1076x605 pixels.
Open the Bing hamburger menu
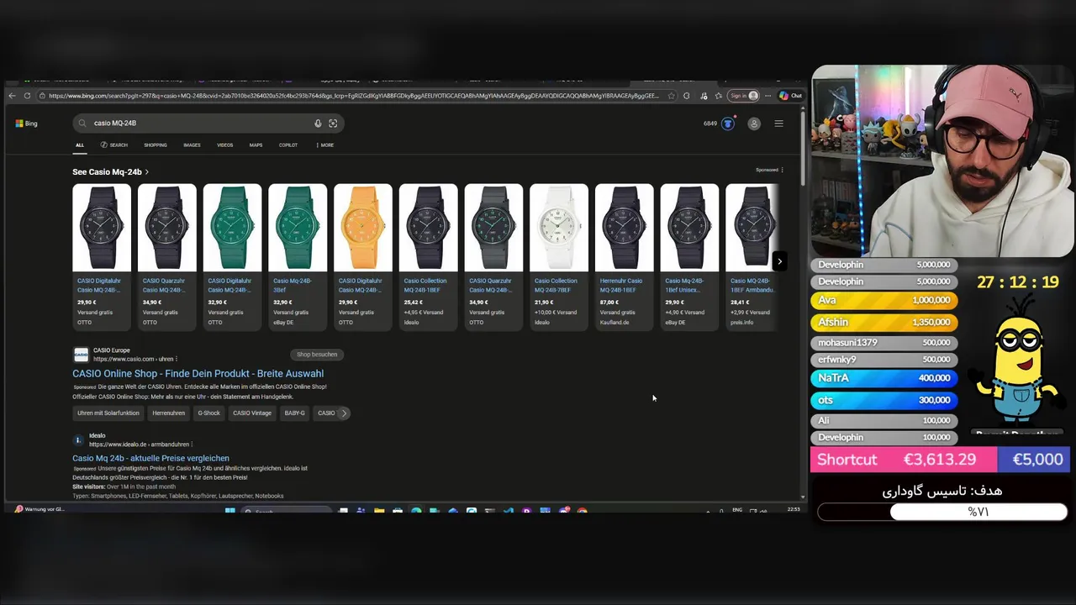click(x=778, y=124)
